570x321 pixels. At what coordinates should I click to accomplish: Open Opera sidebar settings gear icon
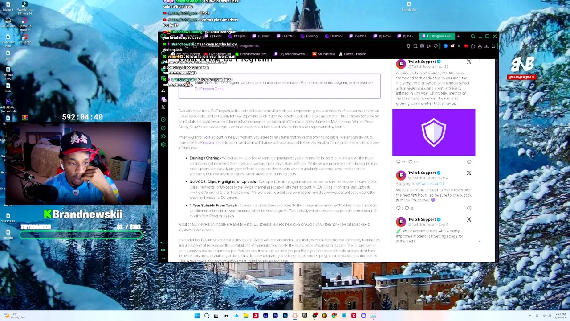click(x=163, y=144)
